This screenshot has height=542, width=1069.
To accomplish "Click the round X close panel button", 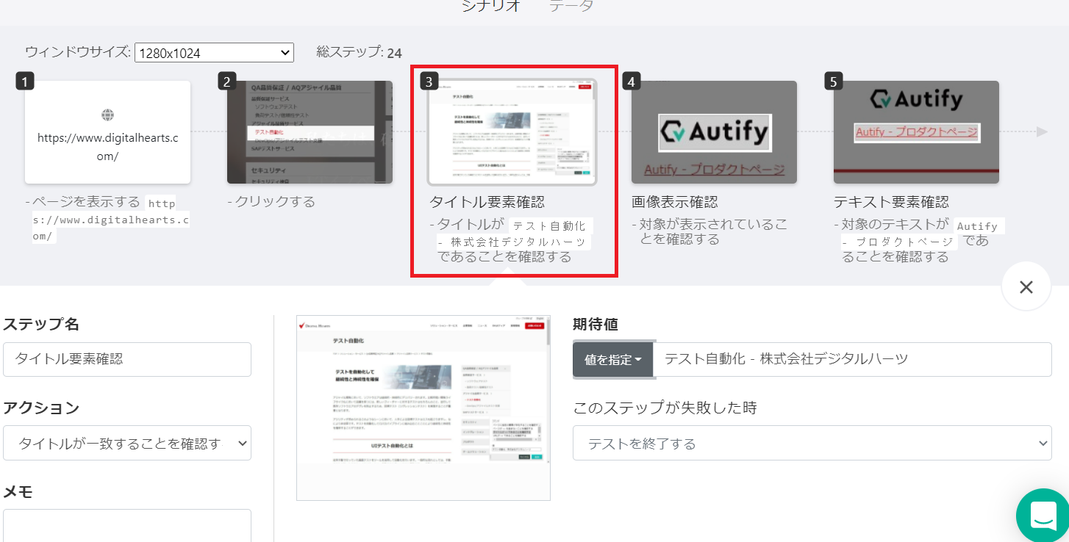I will (x=1026, y=286).
